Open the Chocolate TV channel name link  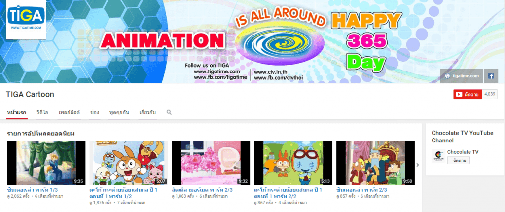point(463,152)
